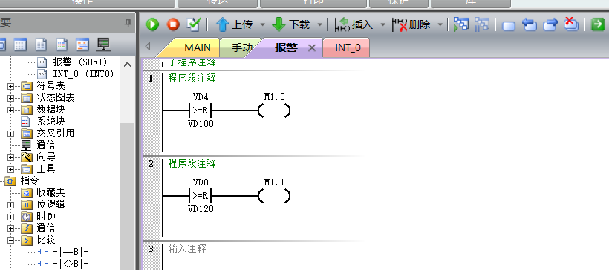Select the 指令 root node
The image size is (609, 270).
30,180
